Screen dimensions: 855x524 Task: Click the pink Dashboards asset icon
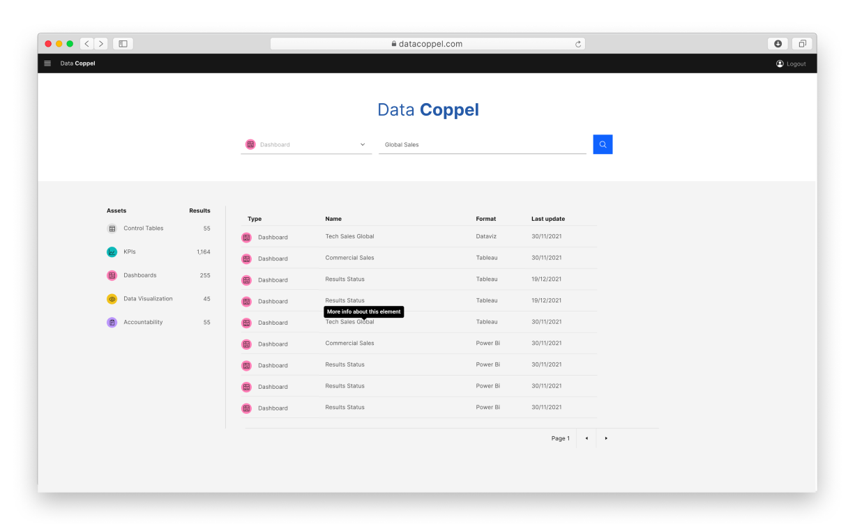pos(112,275)
